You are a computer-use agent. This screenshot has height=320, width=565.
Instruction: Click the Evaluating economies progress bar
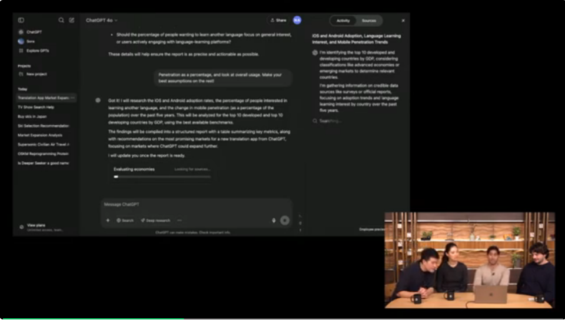pos(162,176)
